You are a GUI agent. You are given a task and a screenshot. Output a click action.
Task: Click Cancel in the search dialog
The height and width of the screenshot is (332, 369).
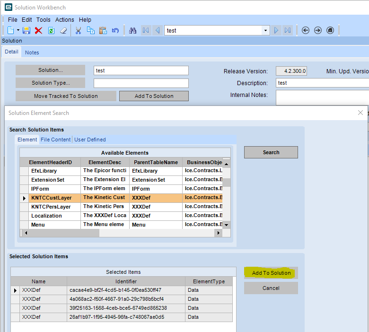pos(271,288)
